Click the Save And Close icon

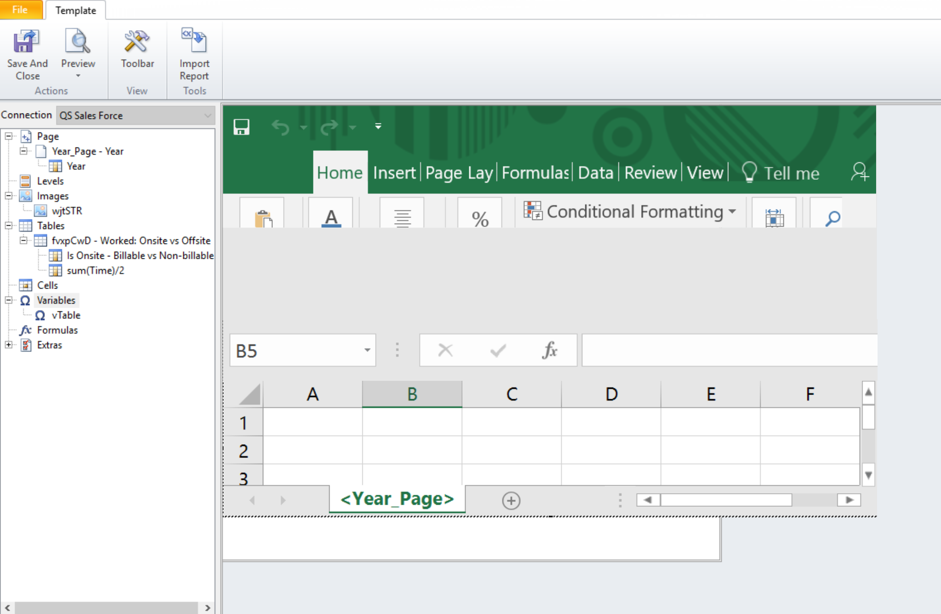point(27,42)
